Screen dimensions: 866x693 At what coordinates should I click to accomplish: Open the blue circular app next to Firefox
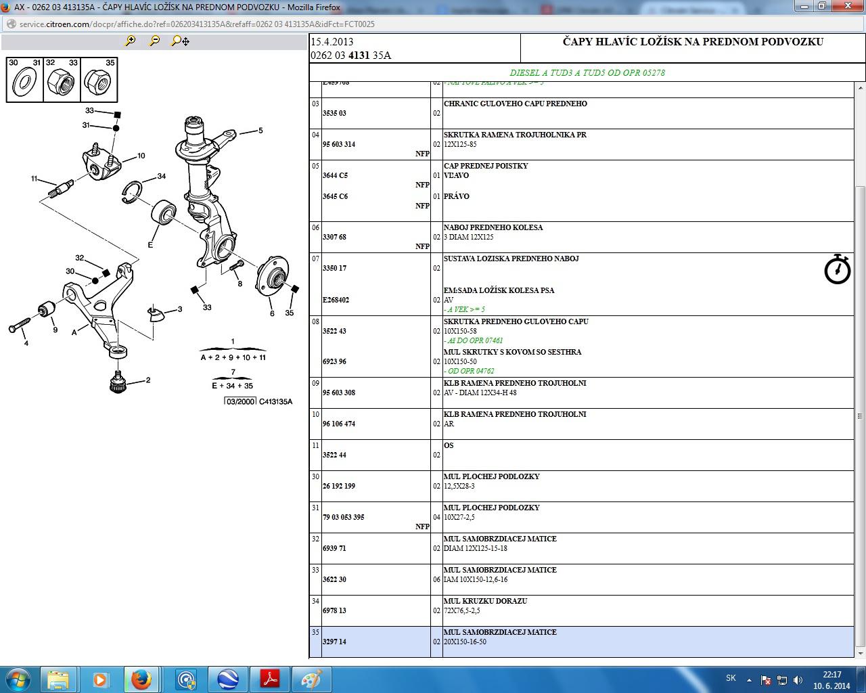[x=184, y=679]
